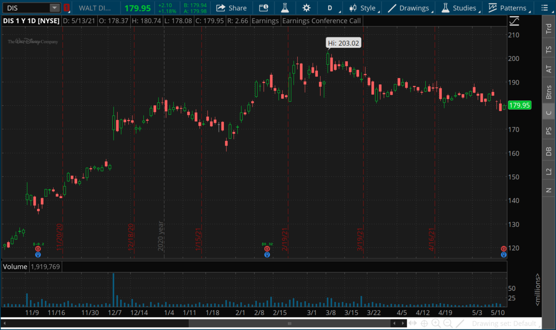
Task: Click the 179.95 current price tag on axis
Action: (x=519, y=105)
